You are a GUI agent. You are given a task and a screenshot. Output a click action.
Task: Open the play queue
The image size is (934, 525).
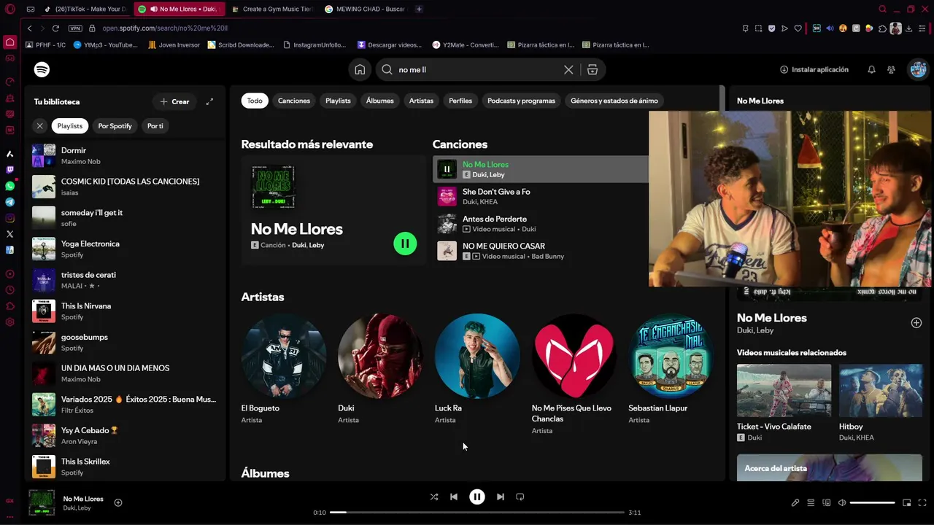point(811,502)
